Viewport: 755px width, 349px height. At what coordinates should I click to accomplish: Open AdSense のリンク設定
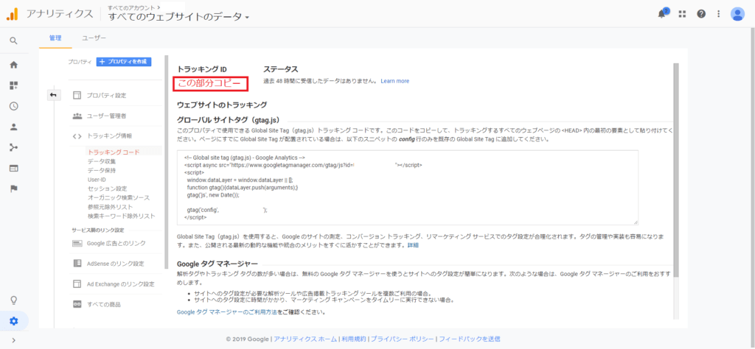[x=116, y=264]
